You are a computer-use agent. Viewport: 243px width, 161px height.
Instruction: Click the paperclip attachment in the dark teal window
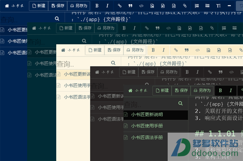pyautogui.click(x=212, y=28)
